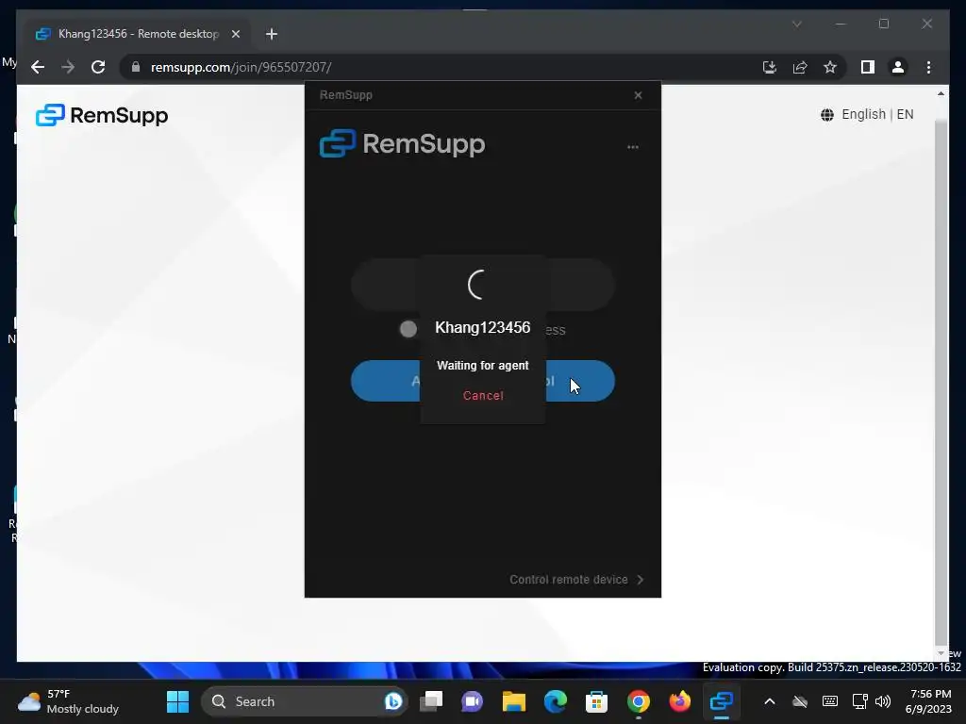This screenshot has width=966, height=724.
Task: Share this page from the address bar
Action: point(800,67)
